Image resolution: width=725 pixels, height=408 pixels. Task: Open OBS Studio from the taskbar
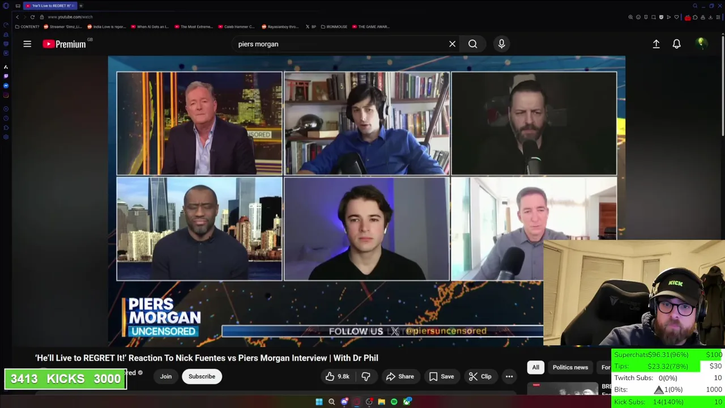369,402
